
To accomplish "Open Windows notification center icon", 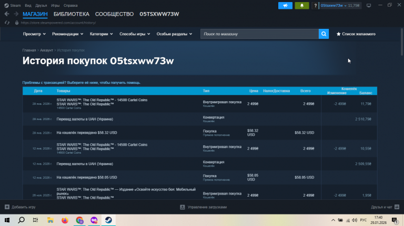I will [395, 220].
